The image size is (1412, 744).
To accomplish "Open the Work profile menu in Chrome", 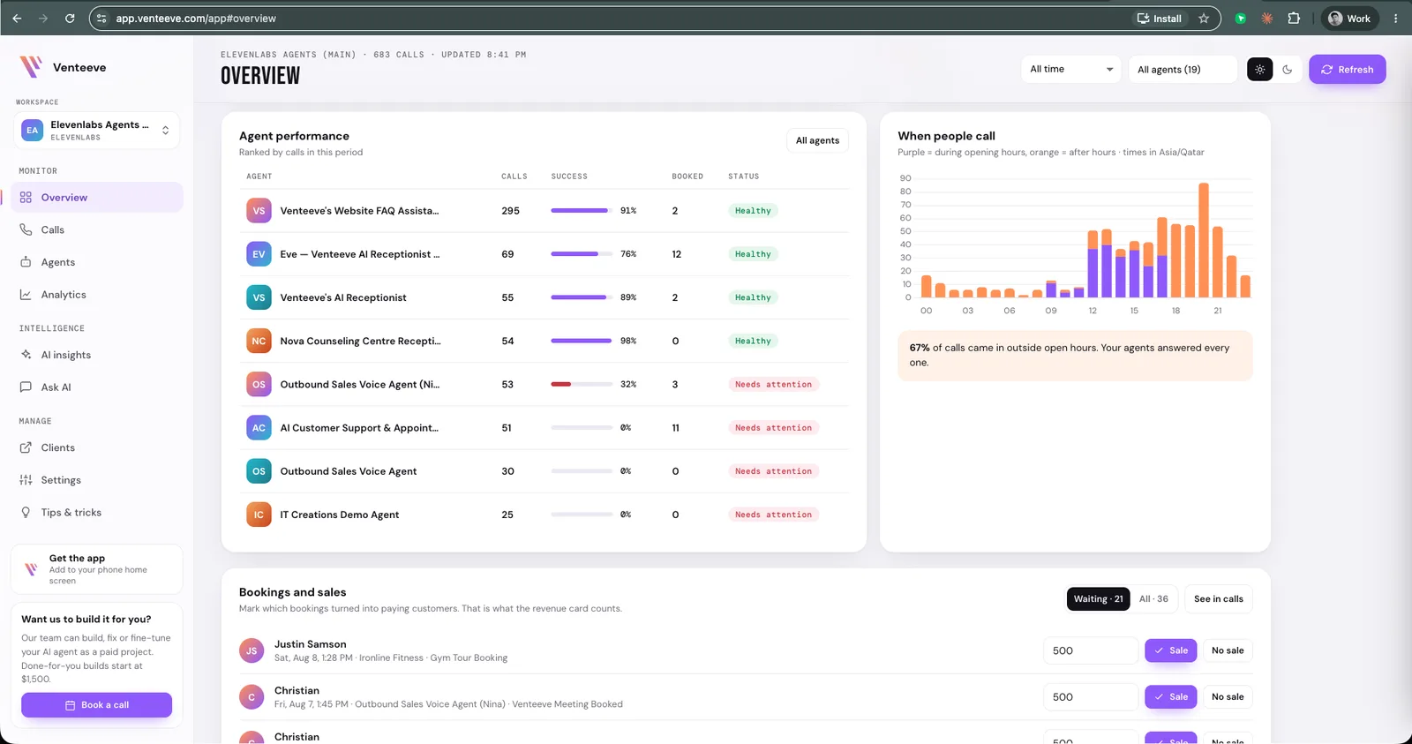I will pos(1349,19).
